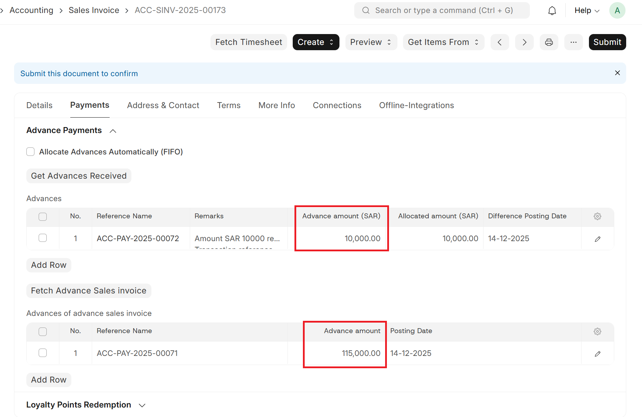
Task: Go to next document arrow
Action: [524, 42]
